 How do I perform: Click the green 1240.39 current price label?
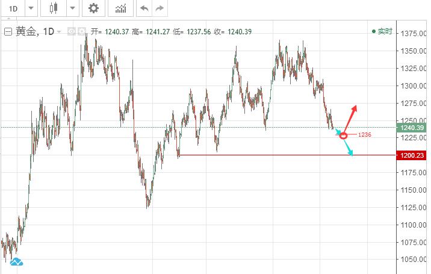coord(412,128)
